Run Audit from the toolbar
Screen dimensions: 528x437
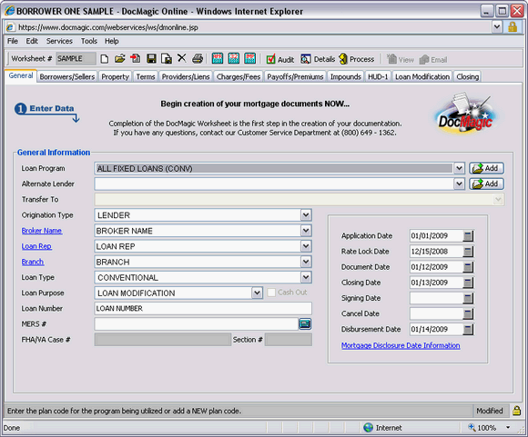[x=280, y=59]
